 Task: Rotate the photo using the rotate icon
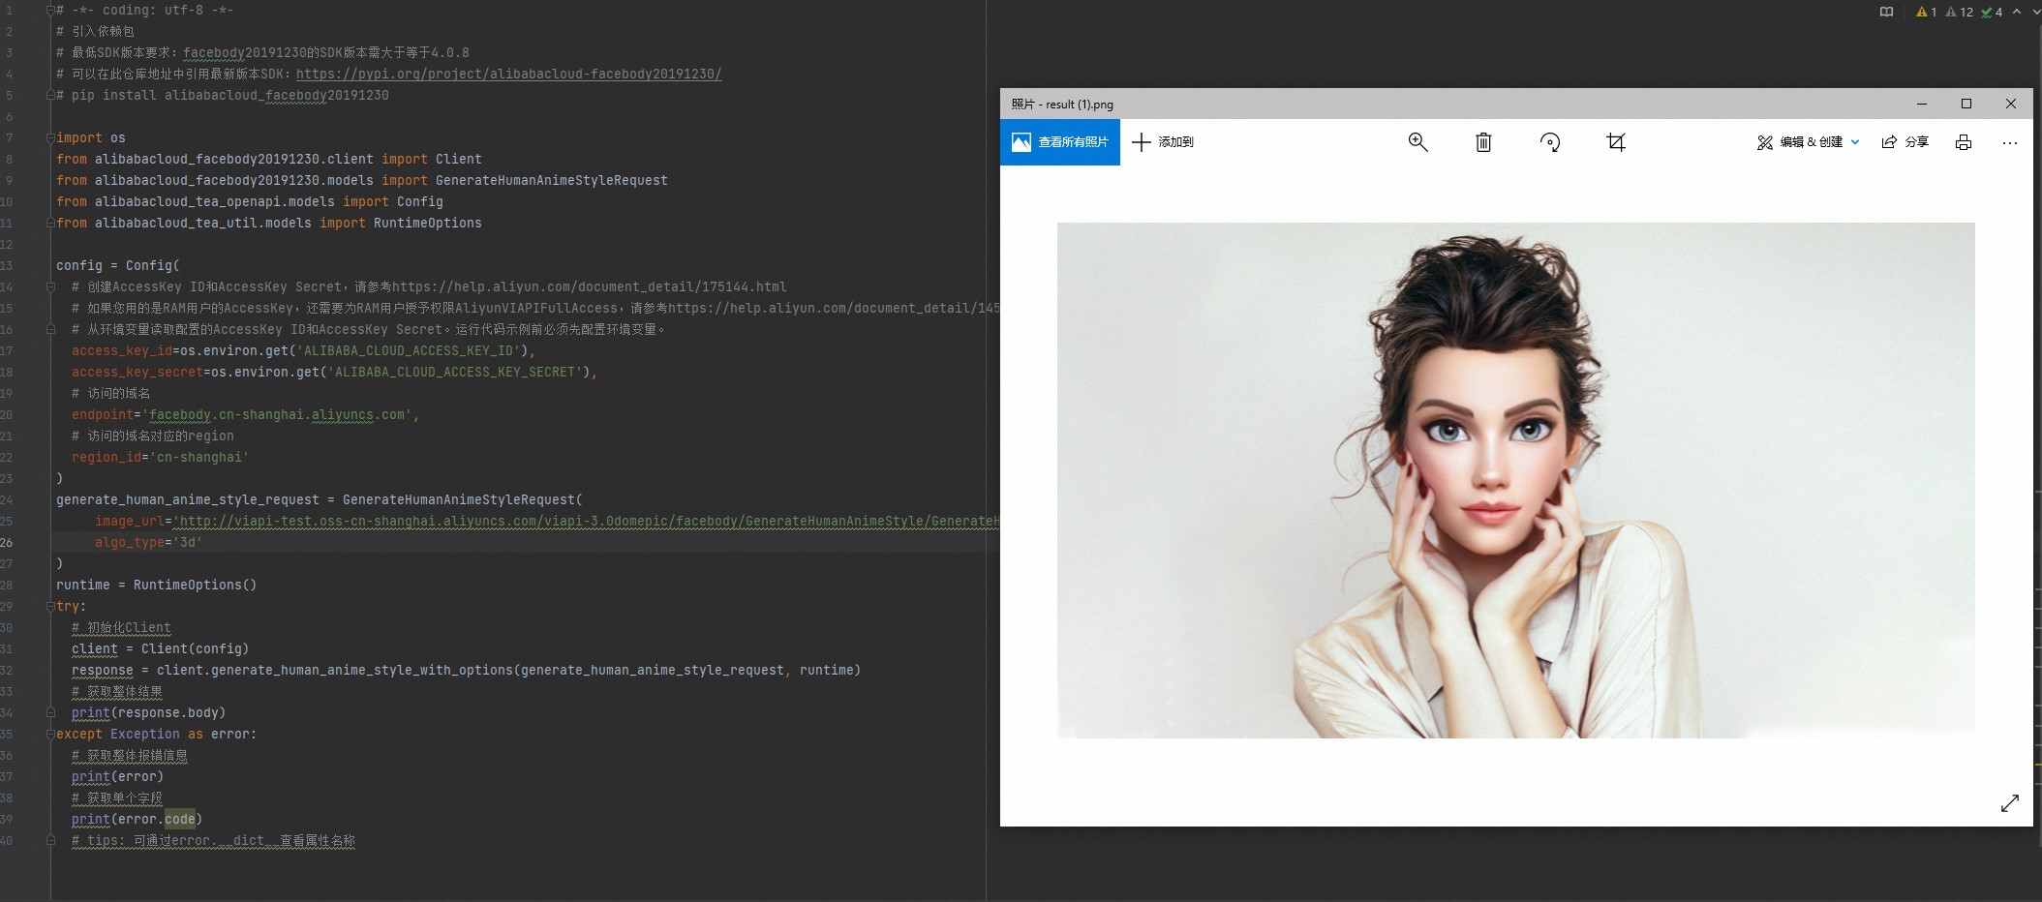(x=1550, y=142)
